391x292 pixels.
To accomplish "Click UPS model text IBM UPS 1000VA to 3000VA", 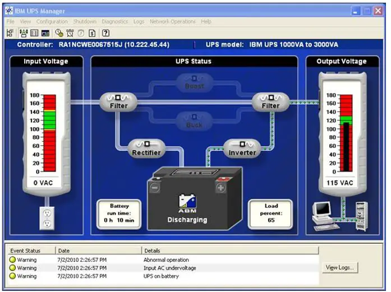I will [x=294, y=45].
